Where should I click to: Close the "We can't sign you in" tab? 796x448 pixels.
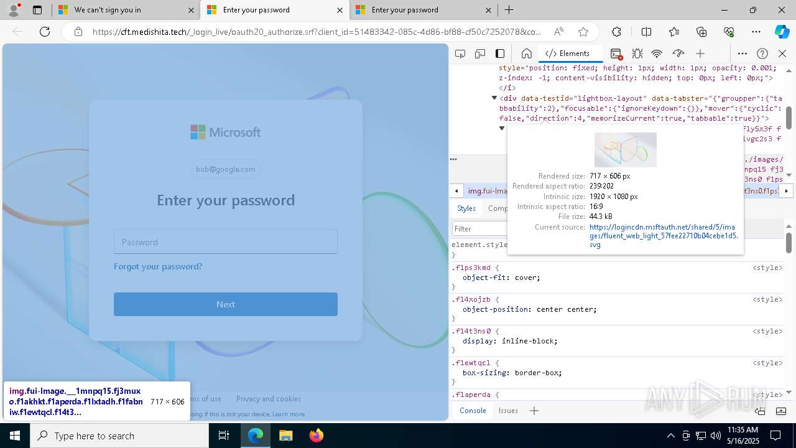click(x=191, y=10)
